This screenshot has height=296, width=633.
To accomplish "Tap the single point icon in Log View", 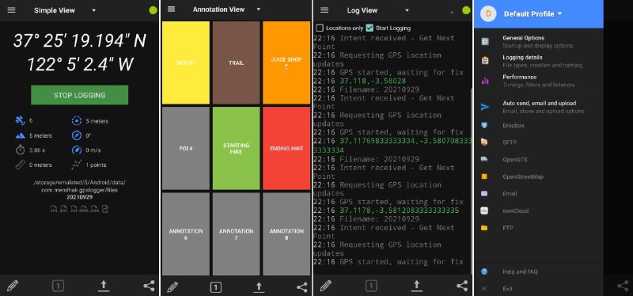I will 371,286.
